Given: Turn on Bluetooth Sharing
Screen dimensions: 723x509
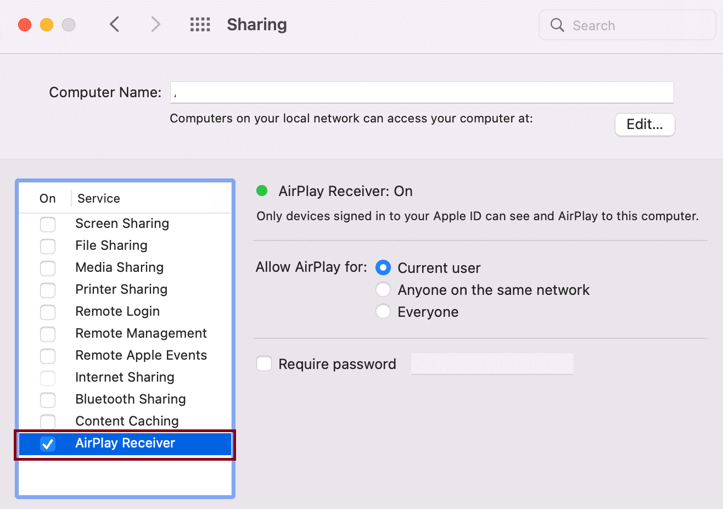Looking at the screenshot, I should point(48,400).
